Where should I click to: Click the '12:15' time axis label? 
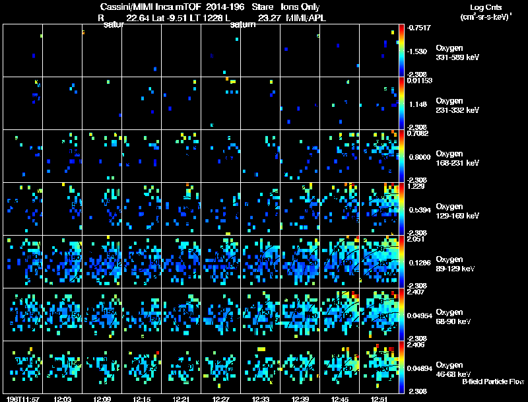pyautogui.click(x=142, y=399)
